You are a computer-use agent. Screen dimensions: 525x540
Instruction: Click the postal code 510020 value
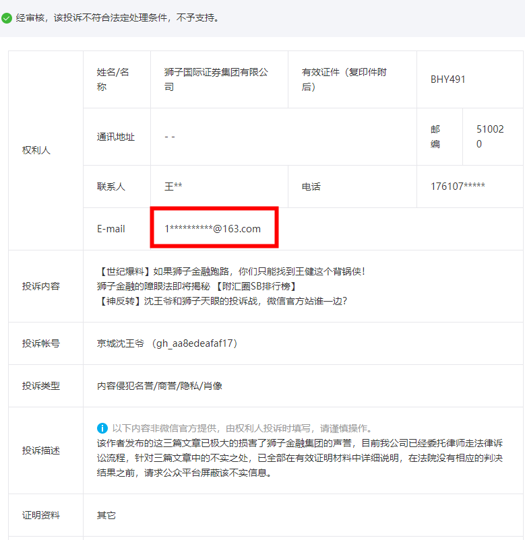tap(489, 137)
